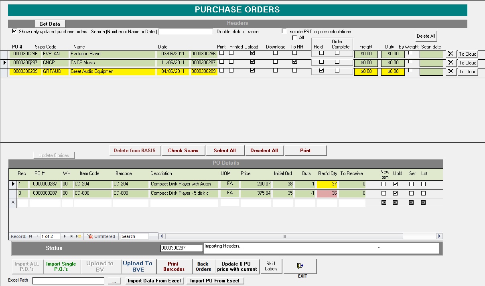Screen dimensions: 485x286
Task: Check Lot box on CD-204 line
Action: pyautogui.click(x=423, y=184)
